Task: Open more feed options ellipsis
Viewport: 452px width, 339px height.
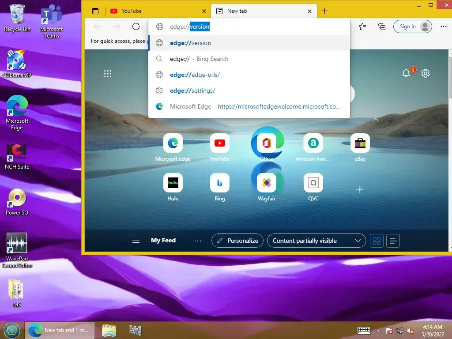Action: 197,241
